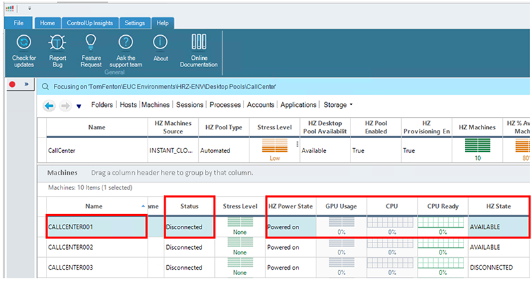
Task: Click the Check for updates icon
Action: (x=24, y=42)
